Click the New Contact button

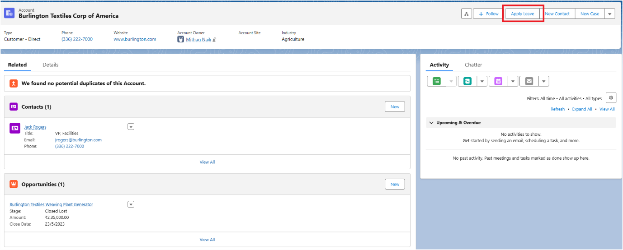coord(557,14)
